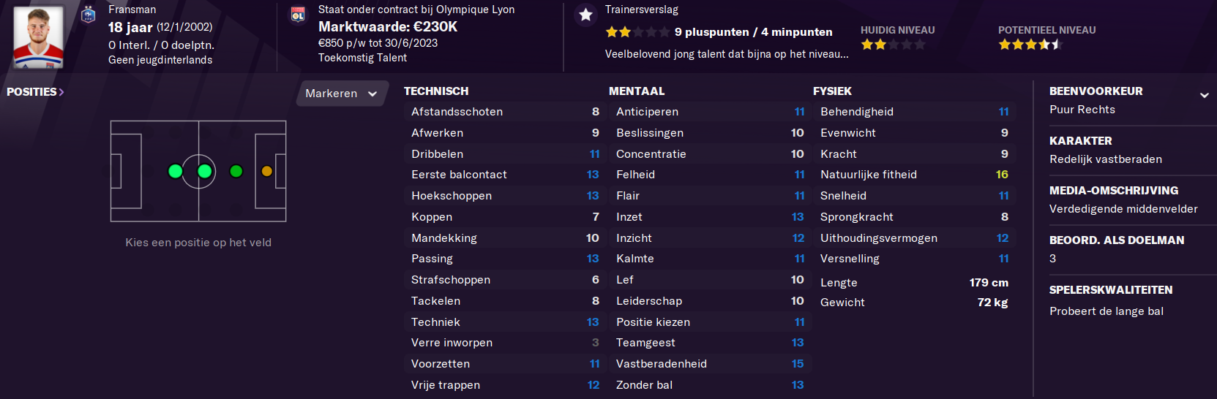Click the Olympique Lyon club crest

[x=298, y=15]
